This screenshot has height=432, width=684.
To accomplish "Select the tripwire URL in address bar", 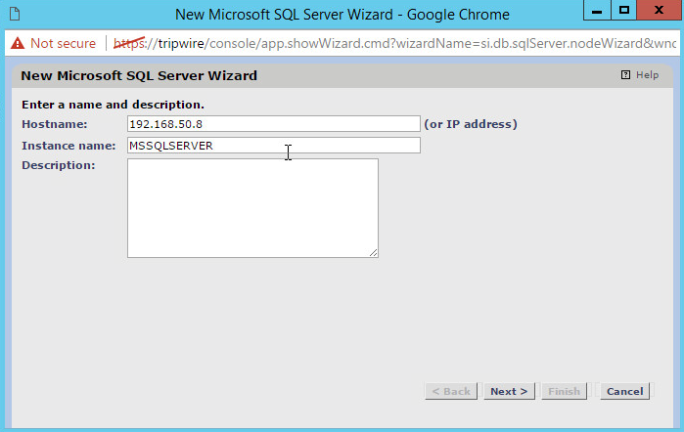I will (391, 44).
